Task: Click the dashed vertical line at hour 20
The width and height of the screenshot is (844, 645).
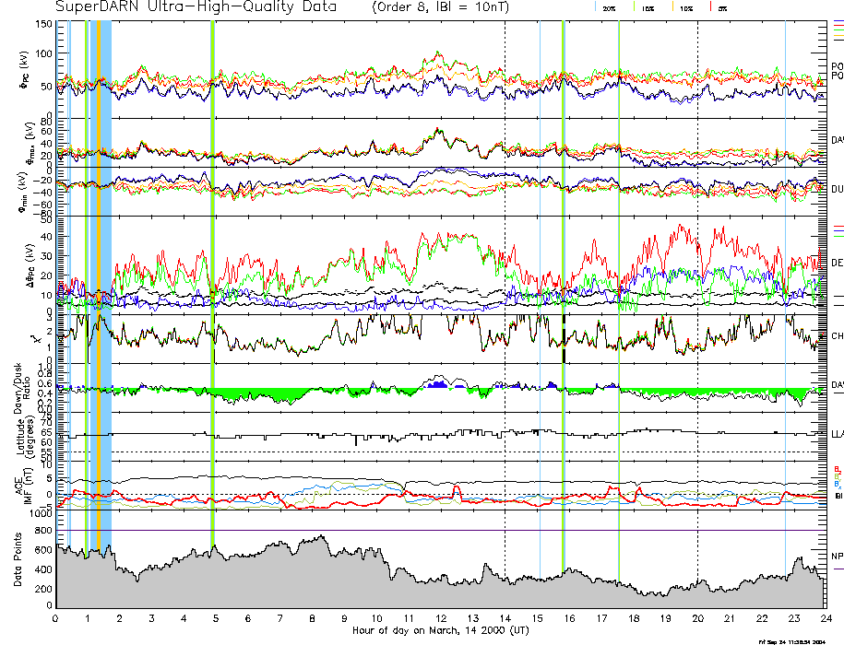Action: coord(698,276)
